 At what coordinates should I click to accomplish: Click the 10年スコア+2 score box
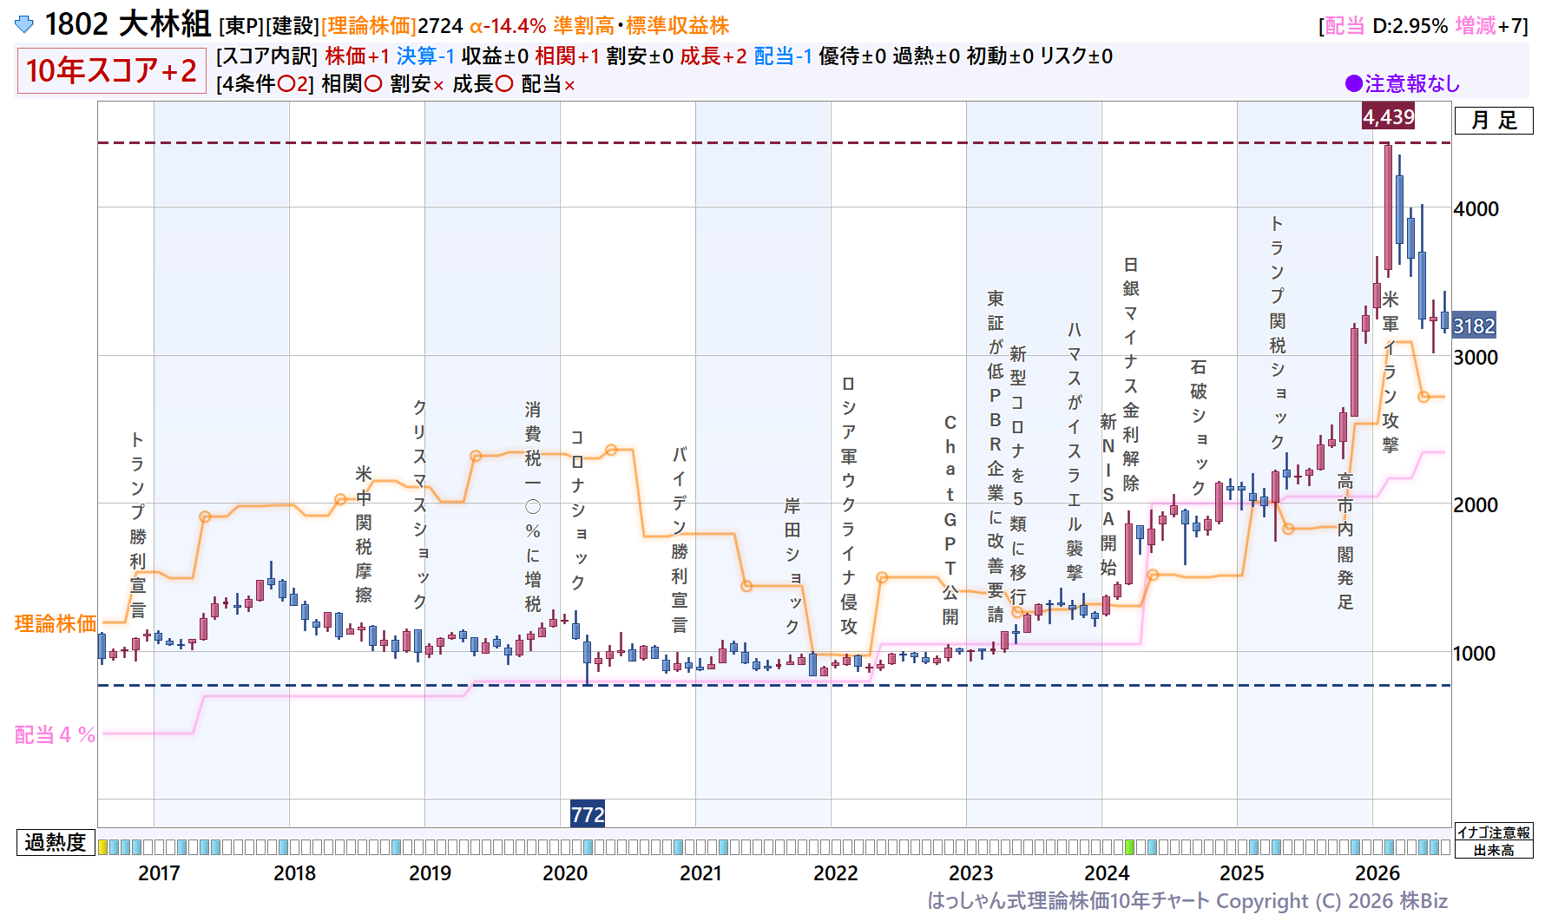coord(111,70)
